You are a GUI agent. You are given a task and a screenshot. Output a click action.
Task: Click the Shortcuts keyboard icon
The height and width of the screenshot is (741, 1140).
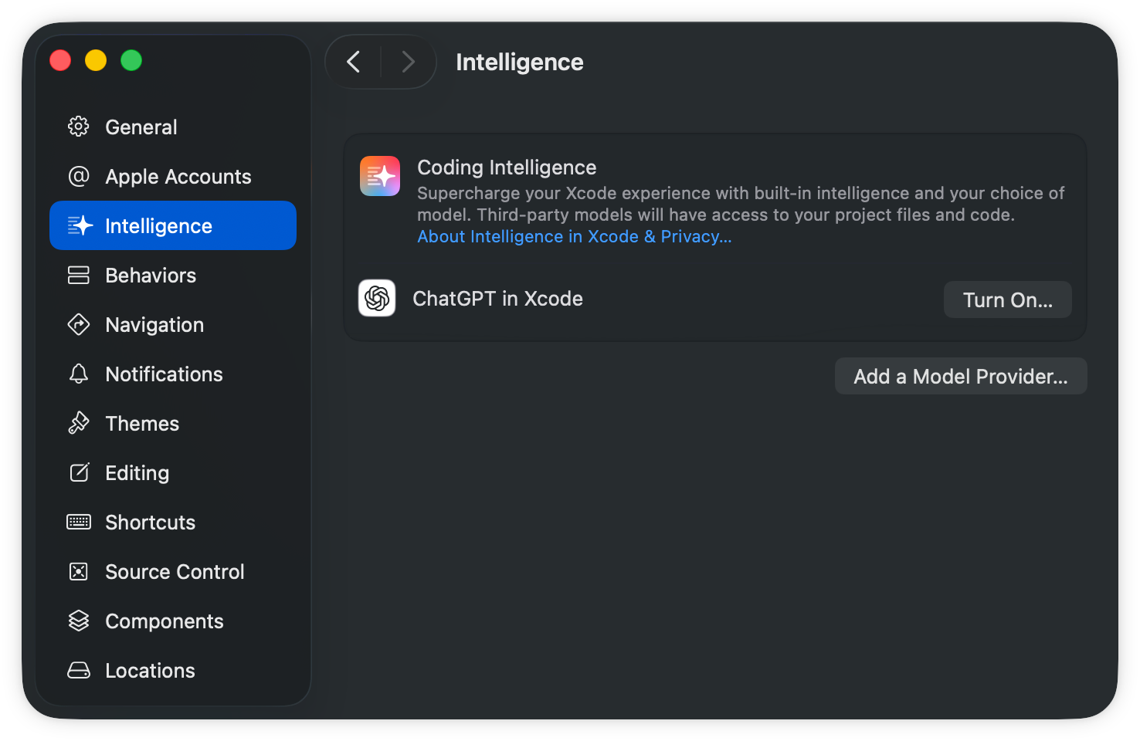click(x=79, y=522)
